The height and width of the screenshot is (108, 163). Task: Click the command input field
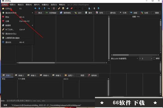click(50, 101)
